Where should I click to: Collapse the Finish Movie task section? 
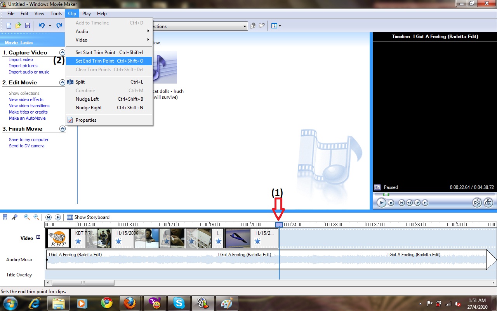pos(62,129)
